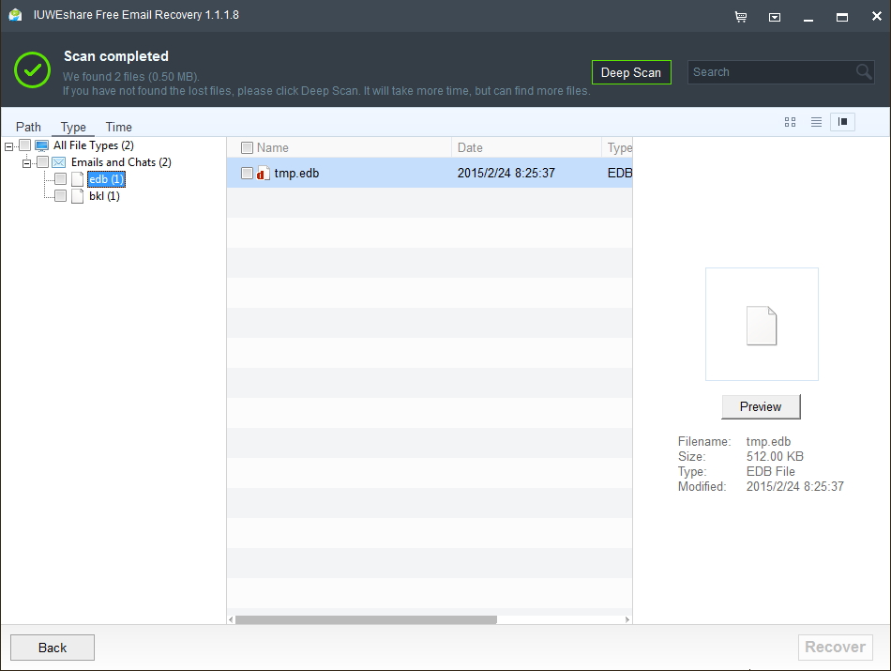Viewport: 891px width, 671px height.
Task: Check the All File Types checkbox
Action: pyautogui.click(x=25, y=145)
